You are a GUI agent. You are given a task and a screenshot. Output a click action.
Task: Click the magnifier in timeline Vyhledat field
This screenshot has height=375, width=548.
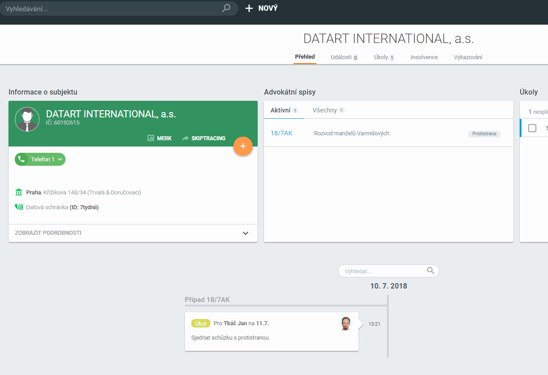click(x=430, y=271)
